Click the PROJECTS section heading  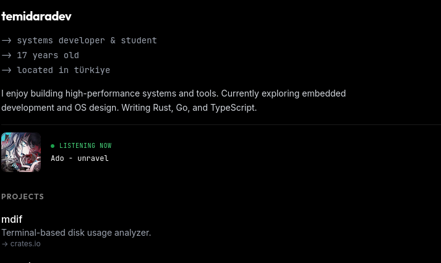pos(23,197)
